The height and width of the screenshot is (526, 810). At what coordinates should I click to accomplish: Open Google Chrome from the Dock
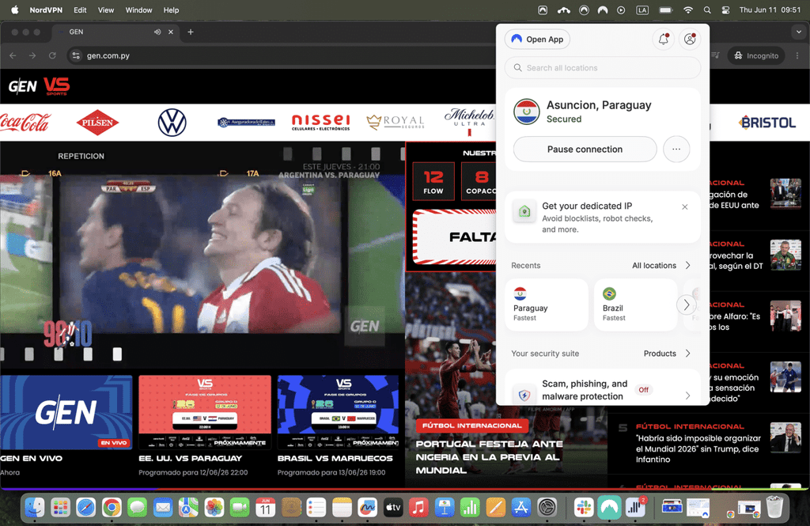click(x=112, y=508)
